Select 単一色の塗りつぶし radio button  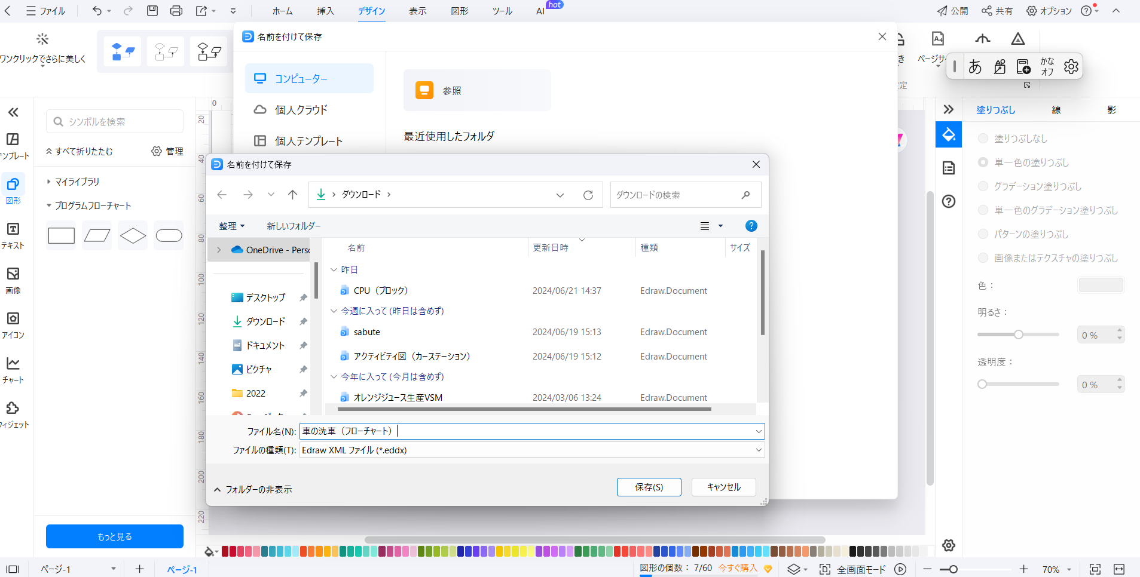point(983,162)
